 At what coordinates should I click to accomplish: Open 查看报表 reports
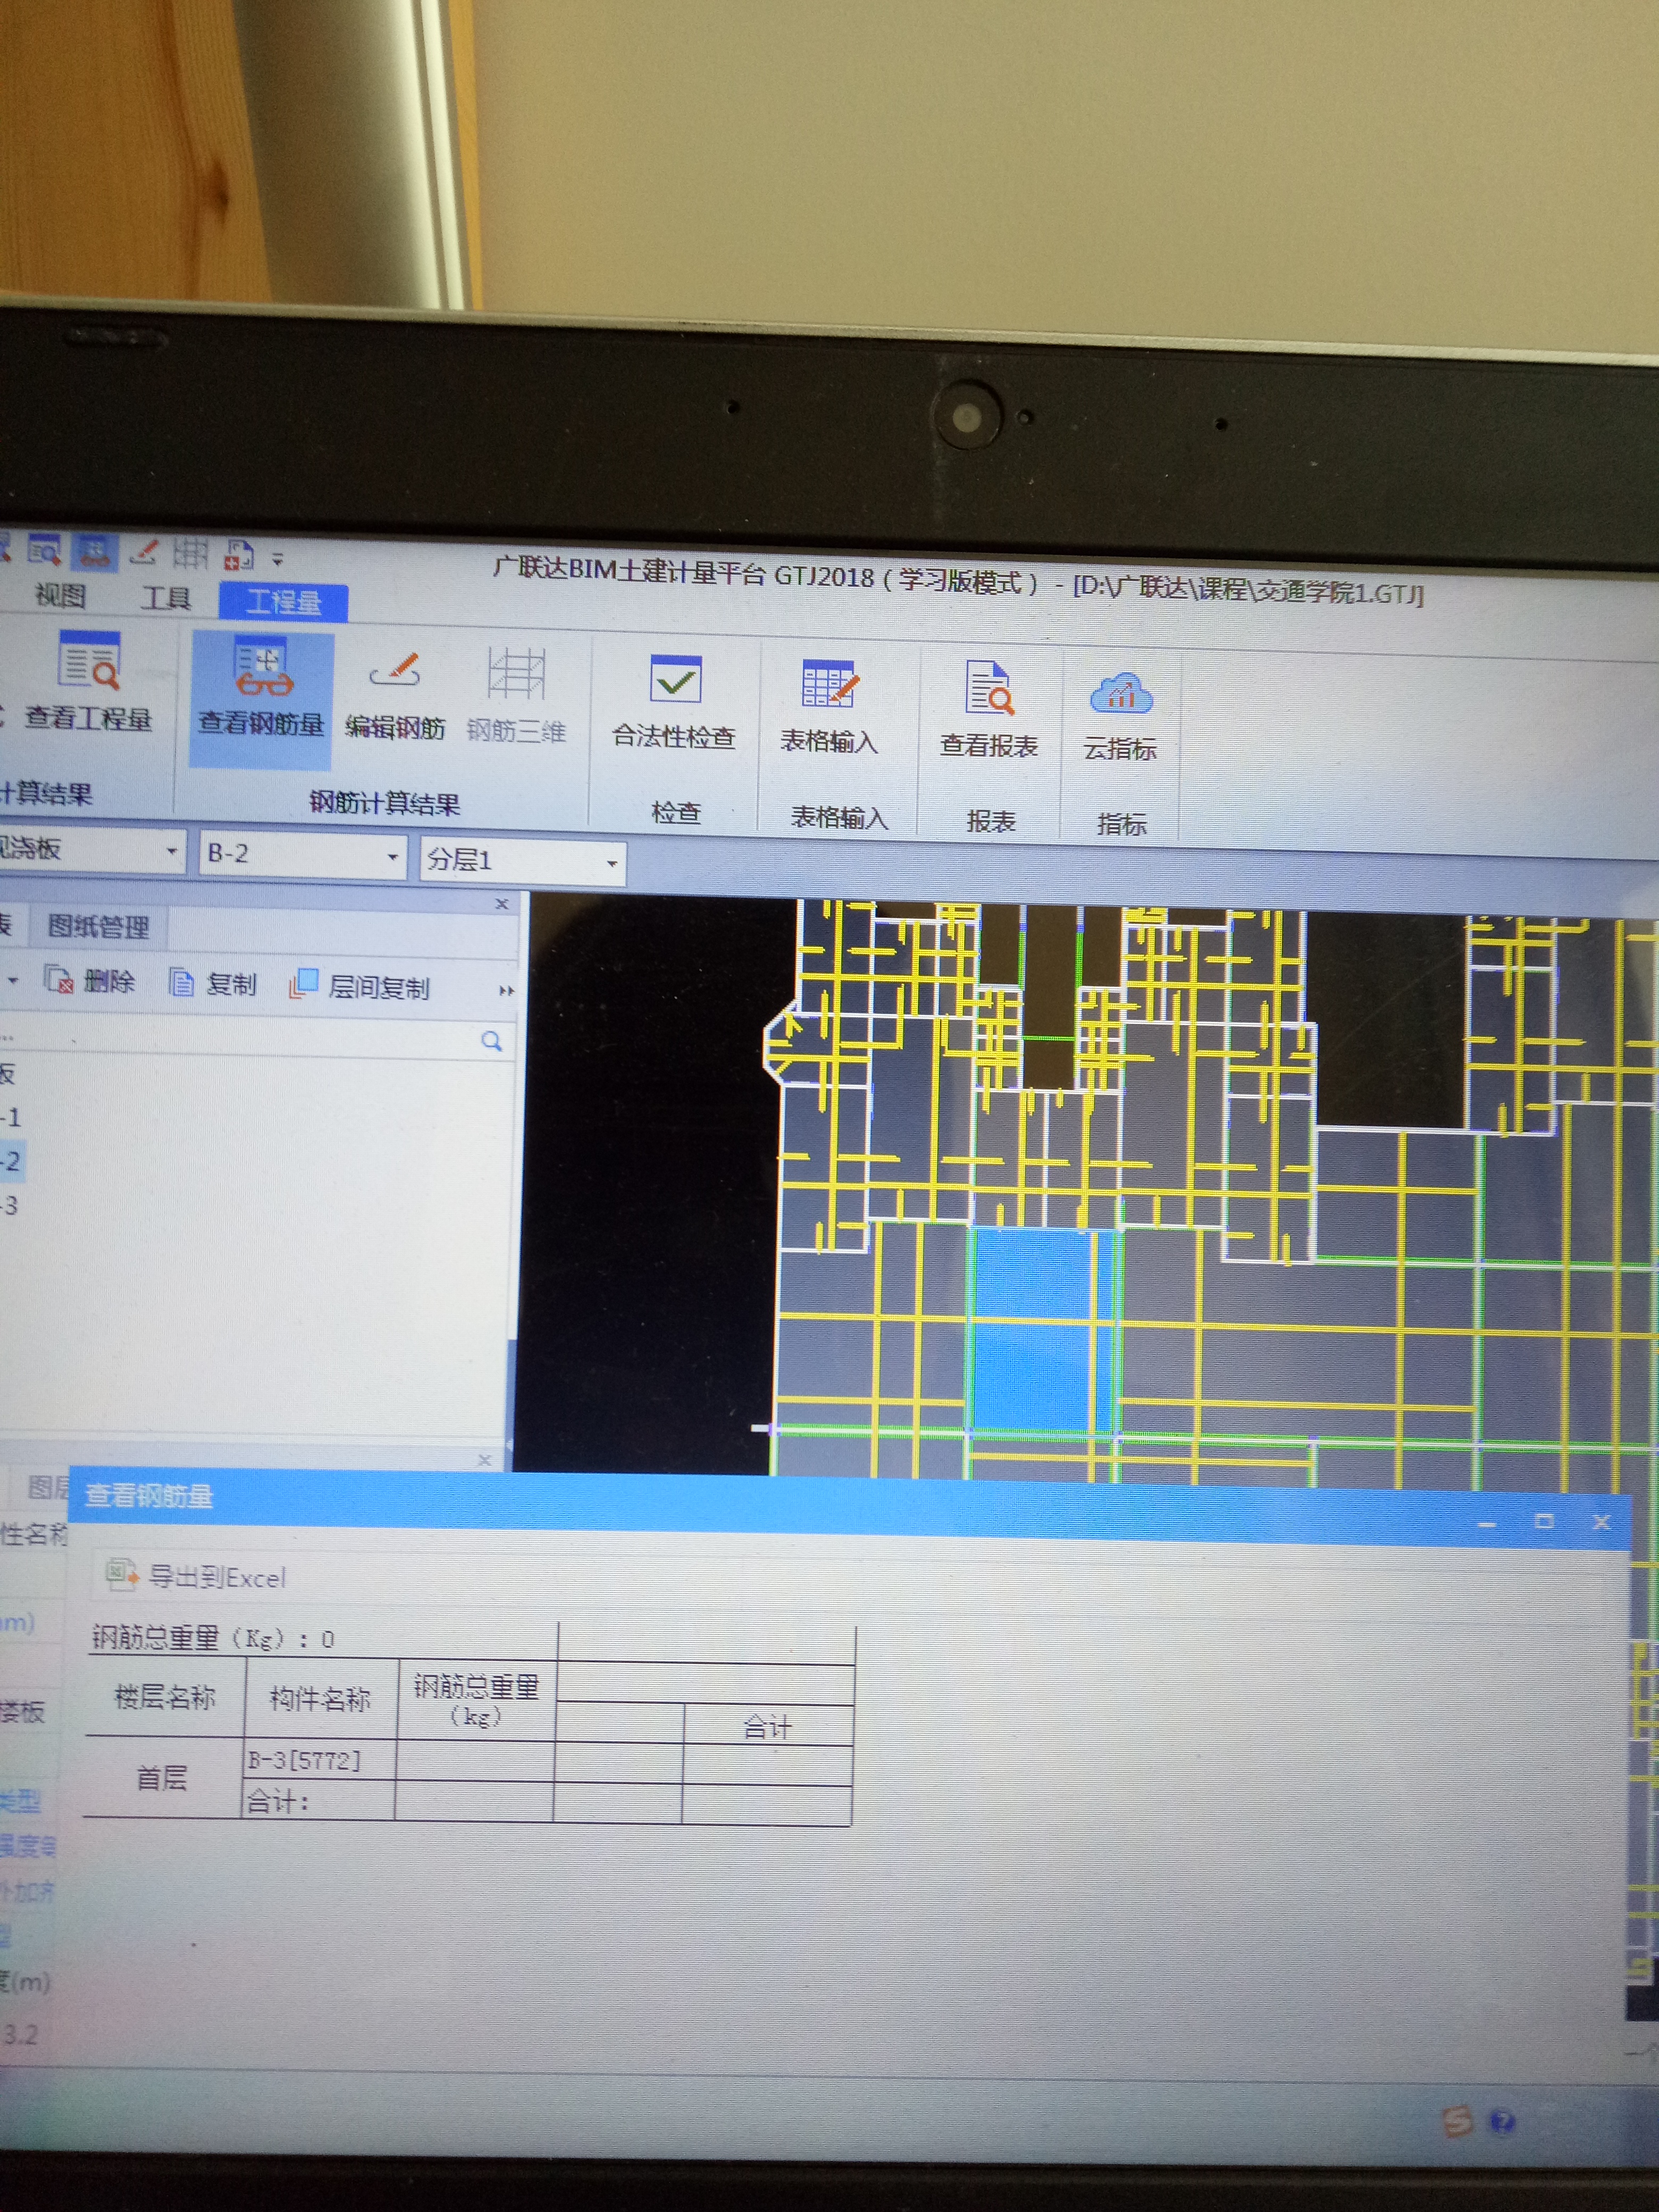click(989, 709)
